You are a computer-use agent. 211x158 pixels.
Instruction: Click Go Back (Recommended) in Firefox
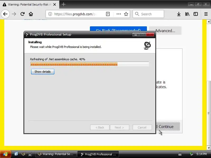(118, 29)
